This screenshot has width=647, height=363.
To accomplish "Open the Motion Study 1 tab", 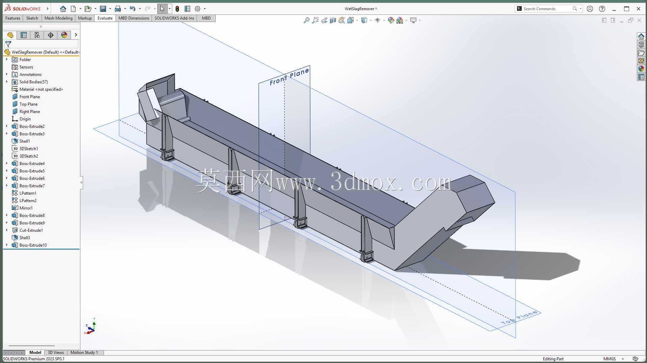I will coord(84,353).
